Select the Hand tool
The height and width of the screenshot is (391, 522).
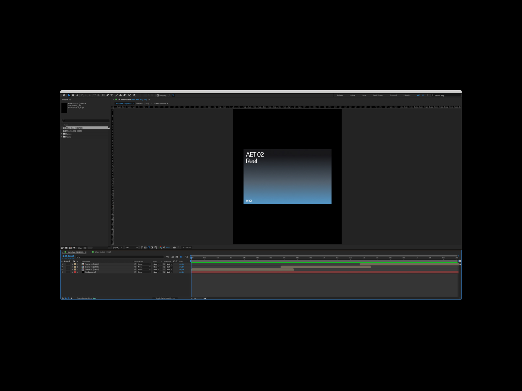click(x=73, y=95)
